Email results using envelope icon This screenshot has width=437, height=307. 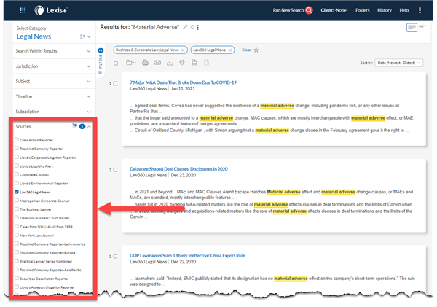157,63
